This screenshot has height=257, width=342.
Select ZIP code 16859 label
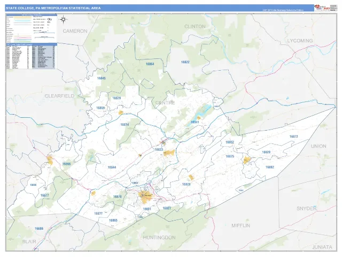[100, 108]
